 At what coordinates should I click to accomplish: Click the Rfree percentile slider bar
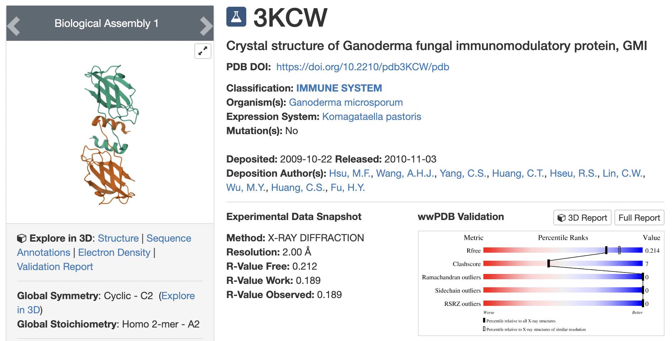(x=563, y=251)
